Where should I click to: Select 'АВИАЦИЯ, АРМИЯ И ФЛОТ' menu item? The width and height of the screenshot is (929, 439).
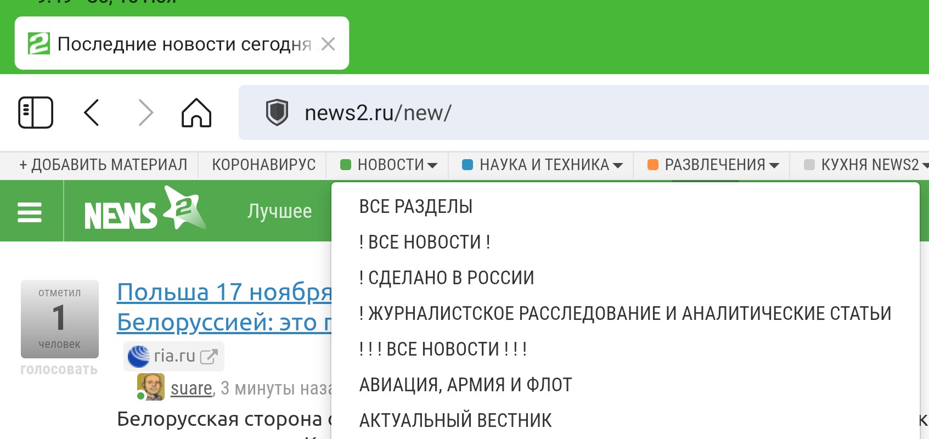click(x=465, y=385)
